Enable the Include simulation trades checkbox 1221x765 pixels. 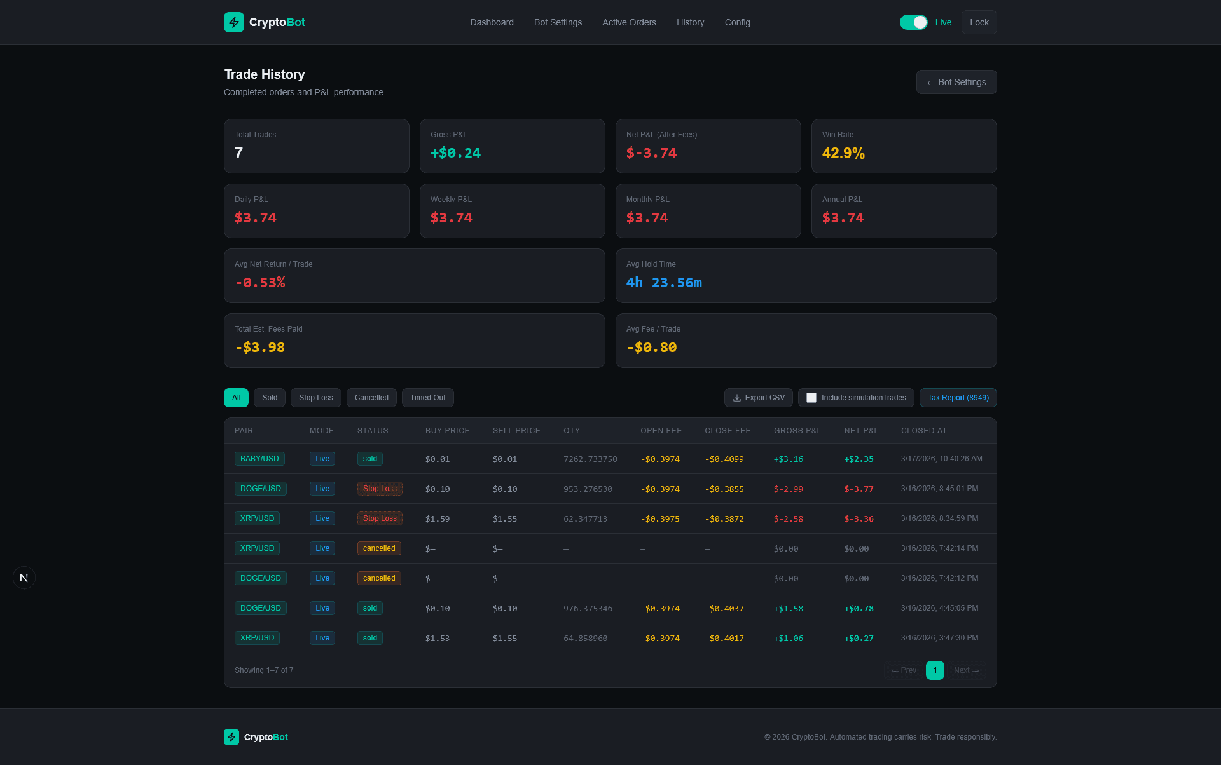pyautogui.click(x=811, y=397)
